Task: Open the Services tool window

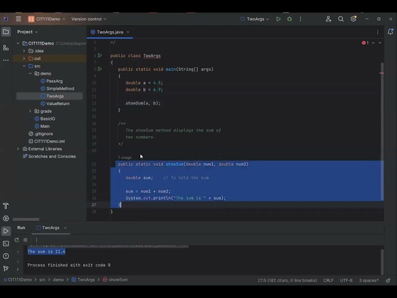Action: tap(6, 219)
